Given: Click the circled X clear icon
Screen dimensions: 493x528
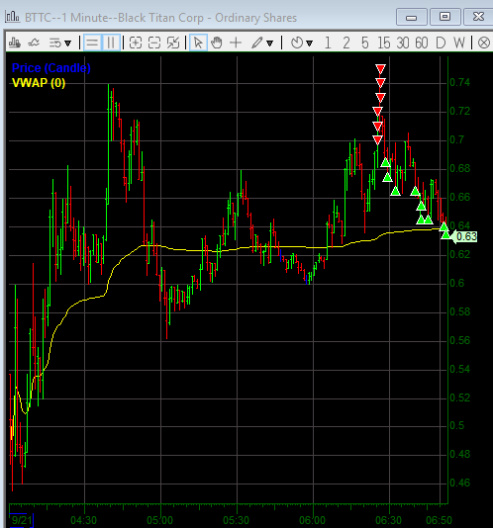Looking at the screenshot, I should pyautogui.click(x=484, y=43).
